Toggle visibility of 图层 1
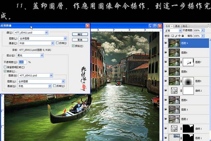Screen dimensions: 211x141 click(166, 138)
